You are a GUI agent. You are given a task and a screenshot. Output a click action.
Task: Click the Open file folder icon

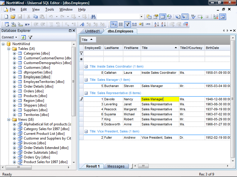pos(13,17)
